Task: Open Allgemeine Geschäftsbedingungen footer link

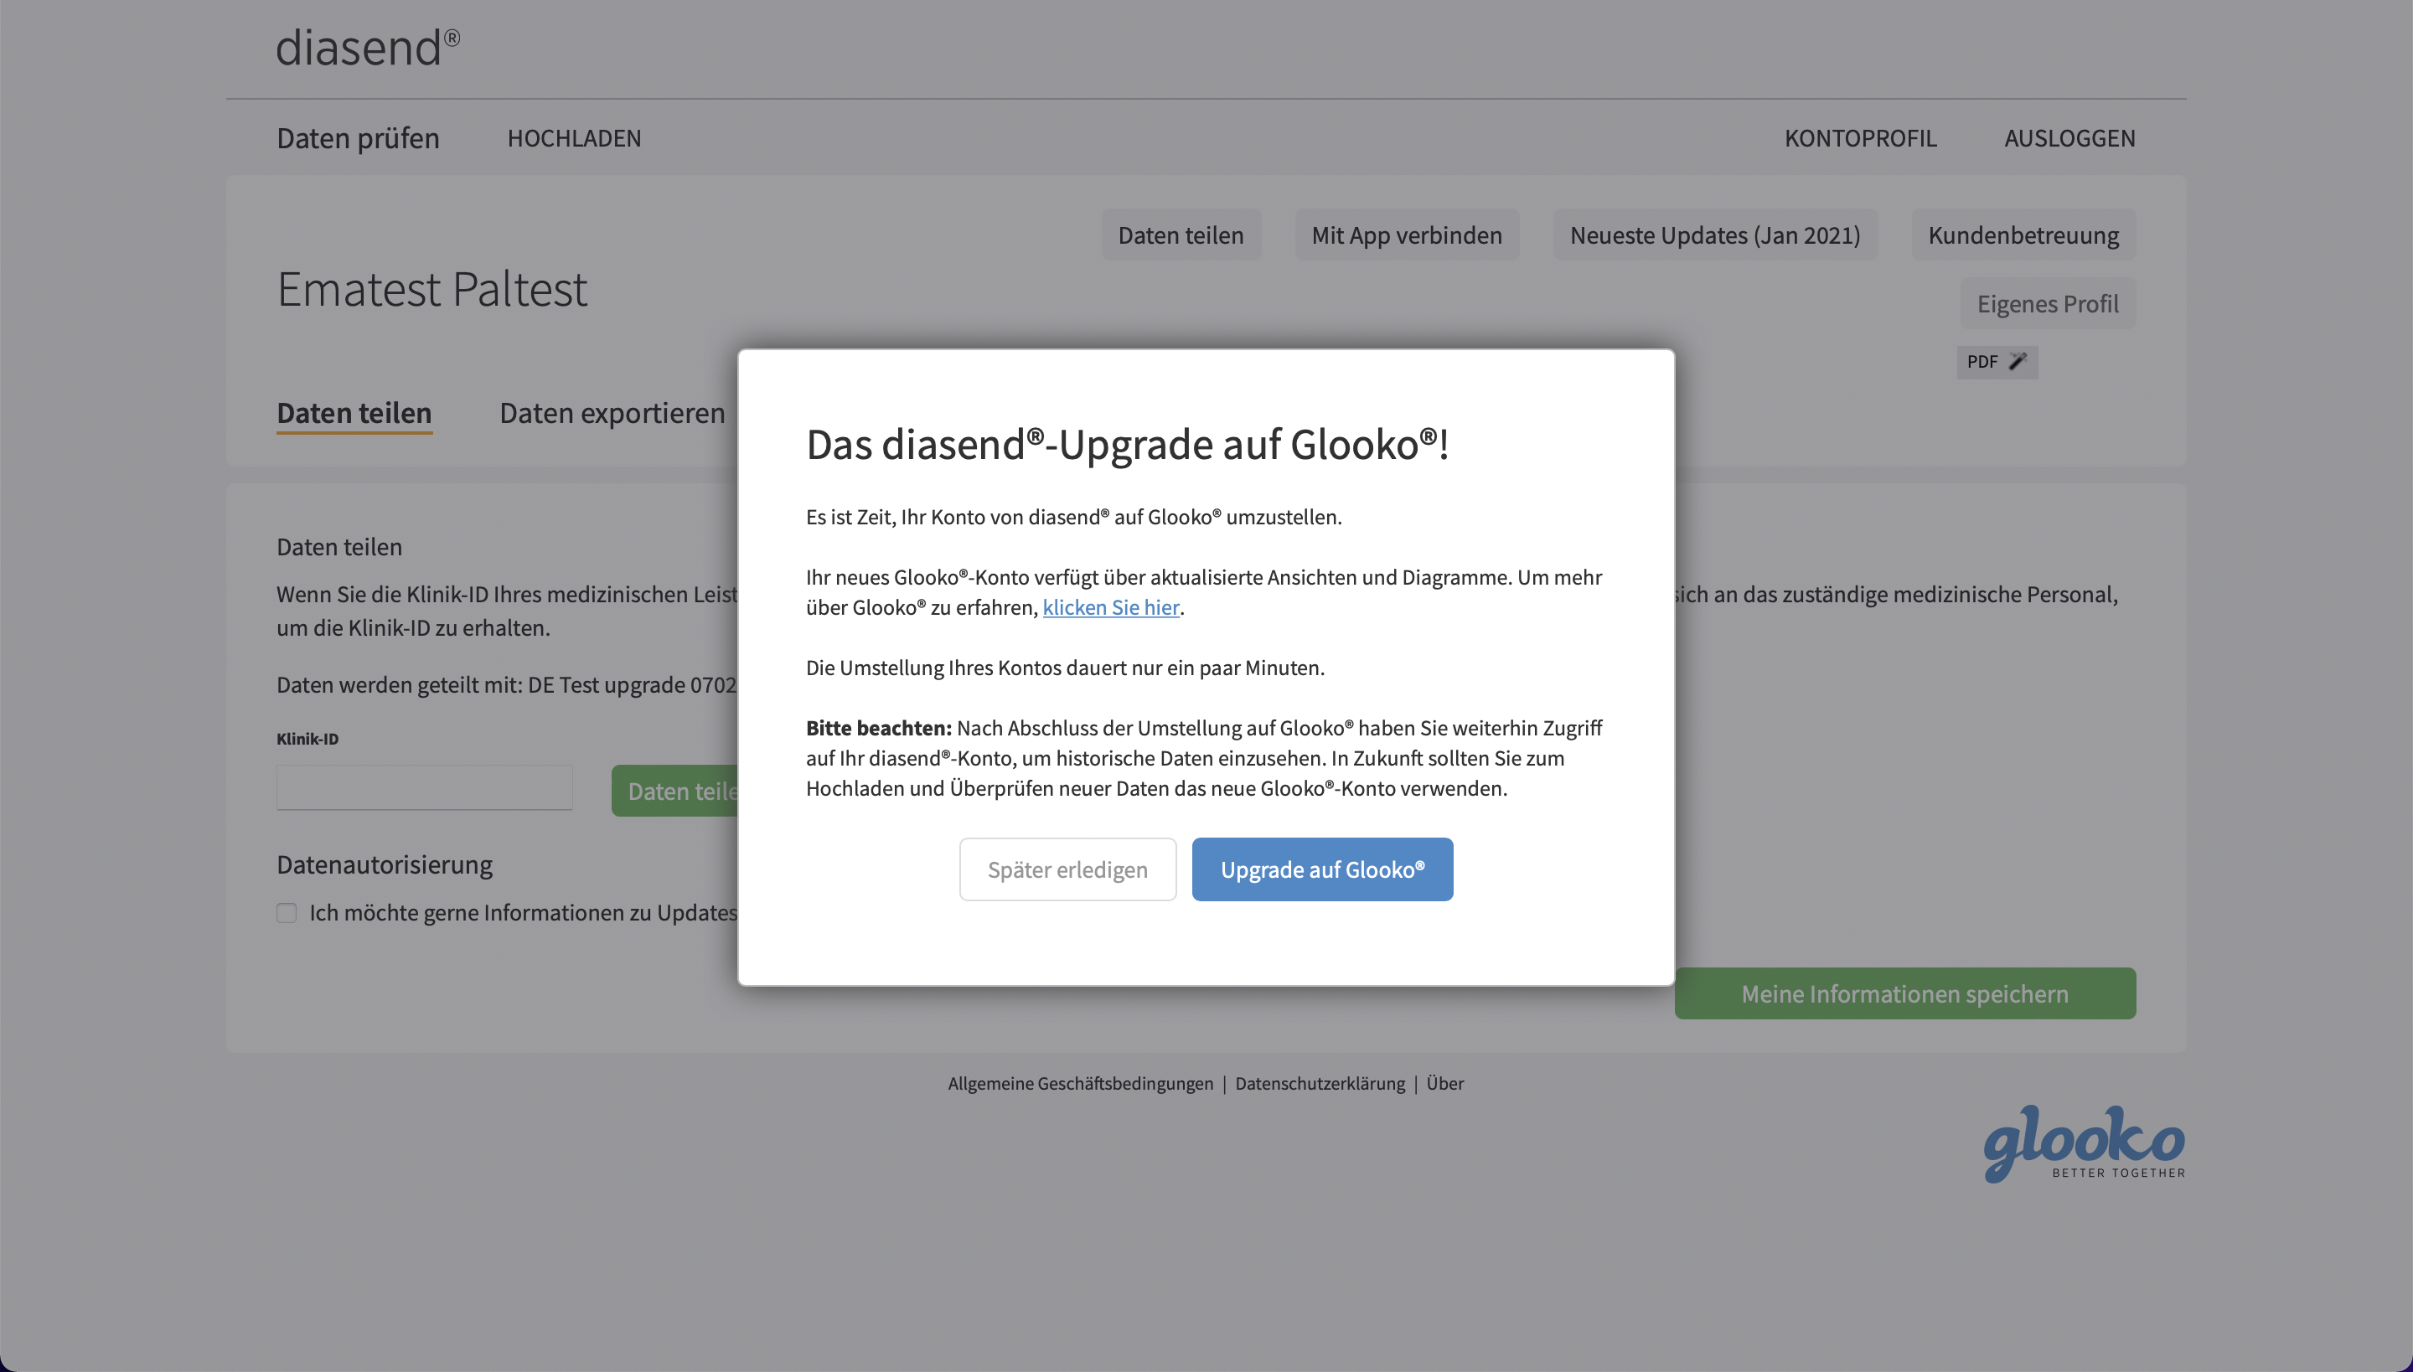Action: pyautogui.click(x=1080, y=1084)
